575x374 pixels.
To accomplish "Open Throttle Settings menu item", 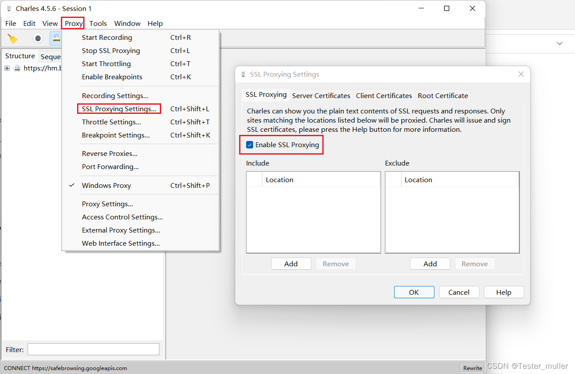I will (140, 122).
